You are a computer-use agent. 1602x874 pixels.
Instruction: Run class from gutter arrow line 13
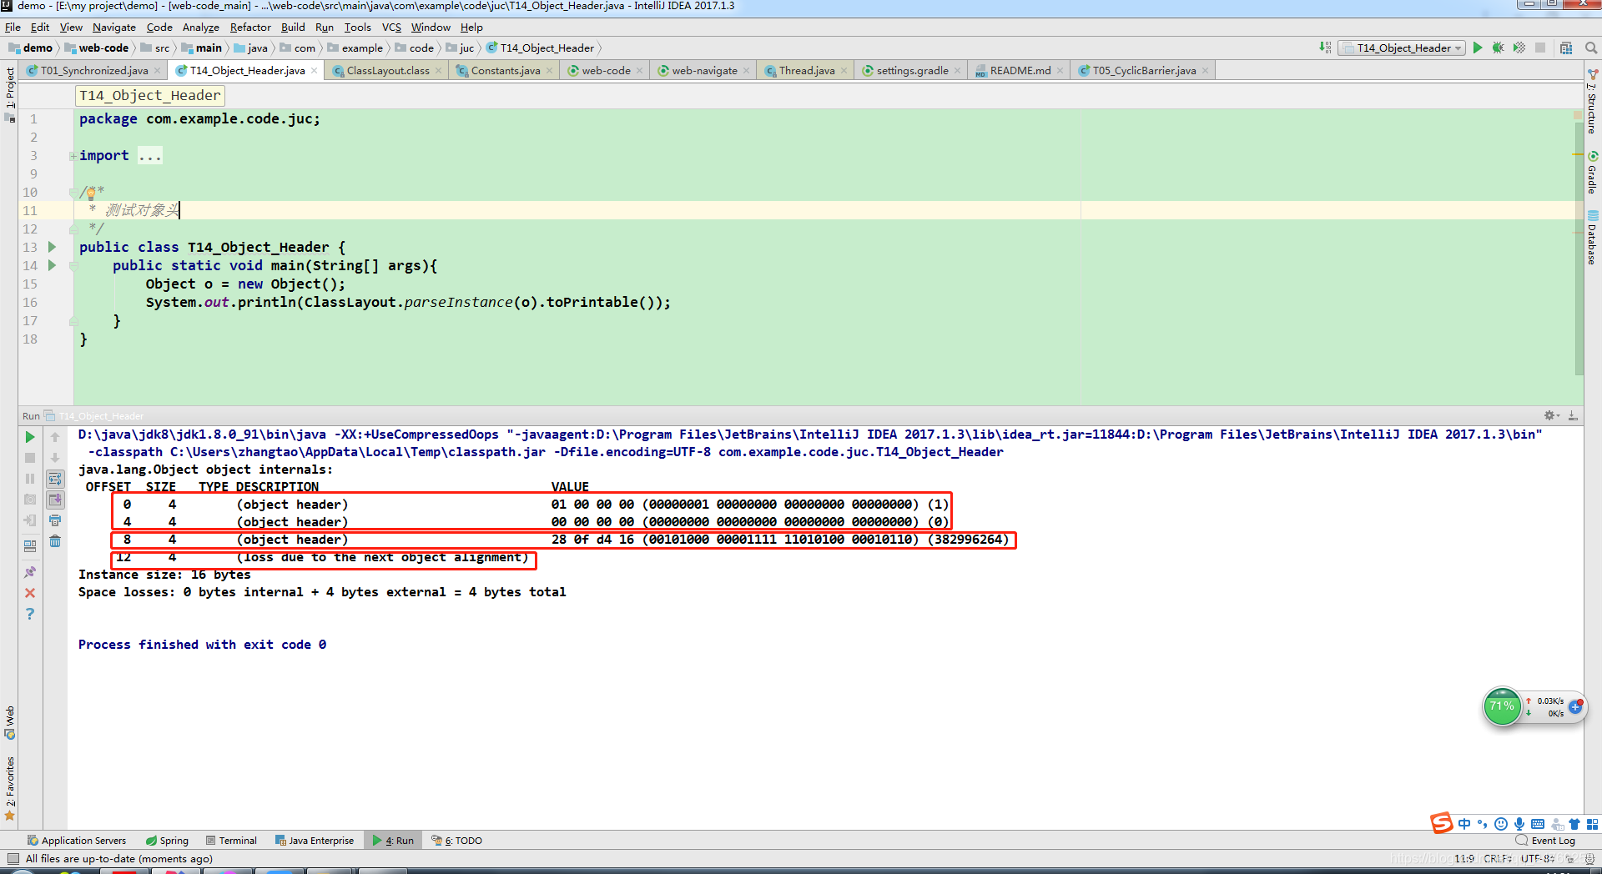pyautogui.click(x=52, y=247)
